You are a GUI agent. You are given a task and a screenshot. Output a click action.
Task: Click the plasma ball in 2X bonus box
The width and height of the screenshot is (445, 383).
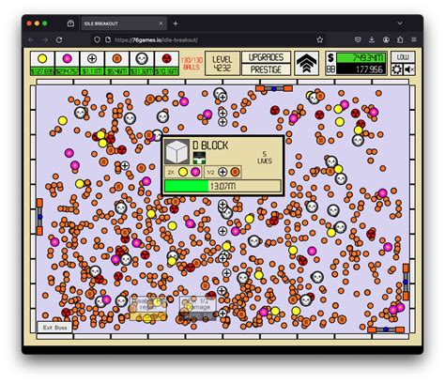tap(195, 172)
